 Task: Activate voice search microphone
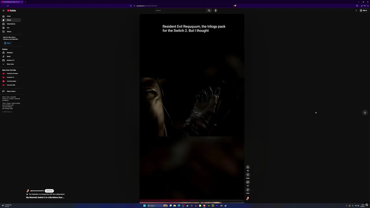[215, 10]
